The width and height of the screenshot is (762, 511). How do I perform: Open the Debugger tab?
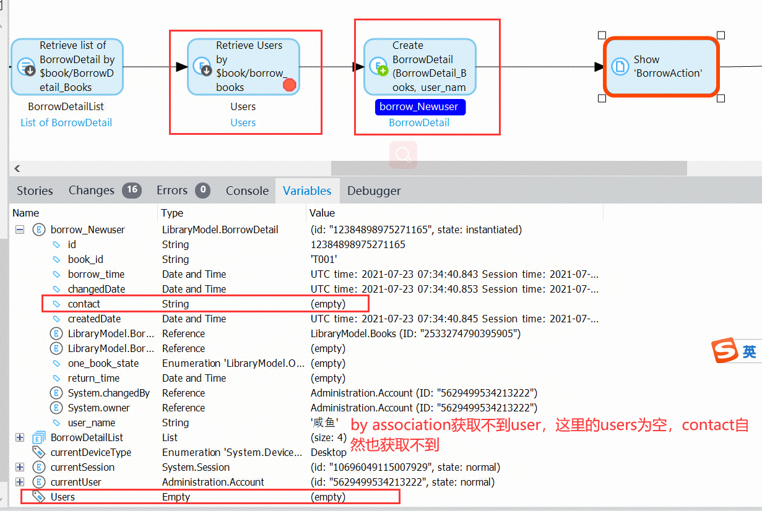(x=374, y=191)
